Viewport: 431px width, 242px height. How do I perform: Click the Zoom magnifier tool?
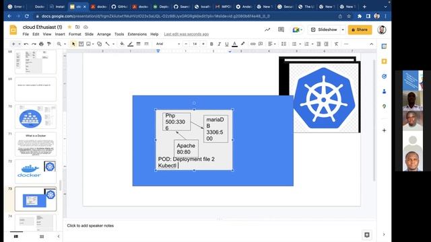point(59,44)
